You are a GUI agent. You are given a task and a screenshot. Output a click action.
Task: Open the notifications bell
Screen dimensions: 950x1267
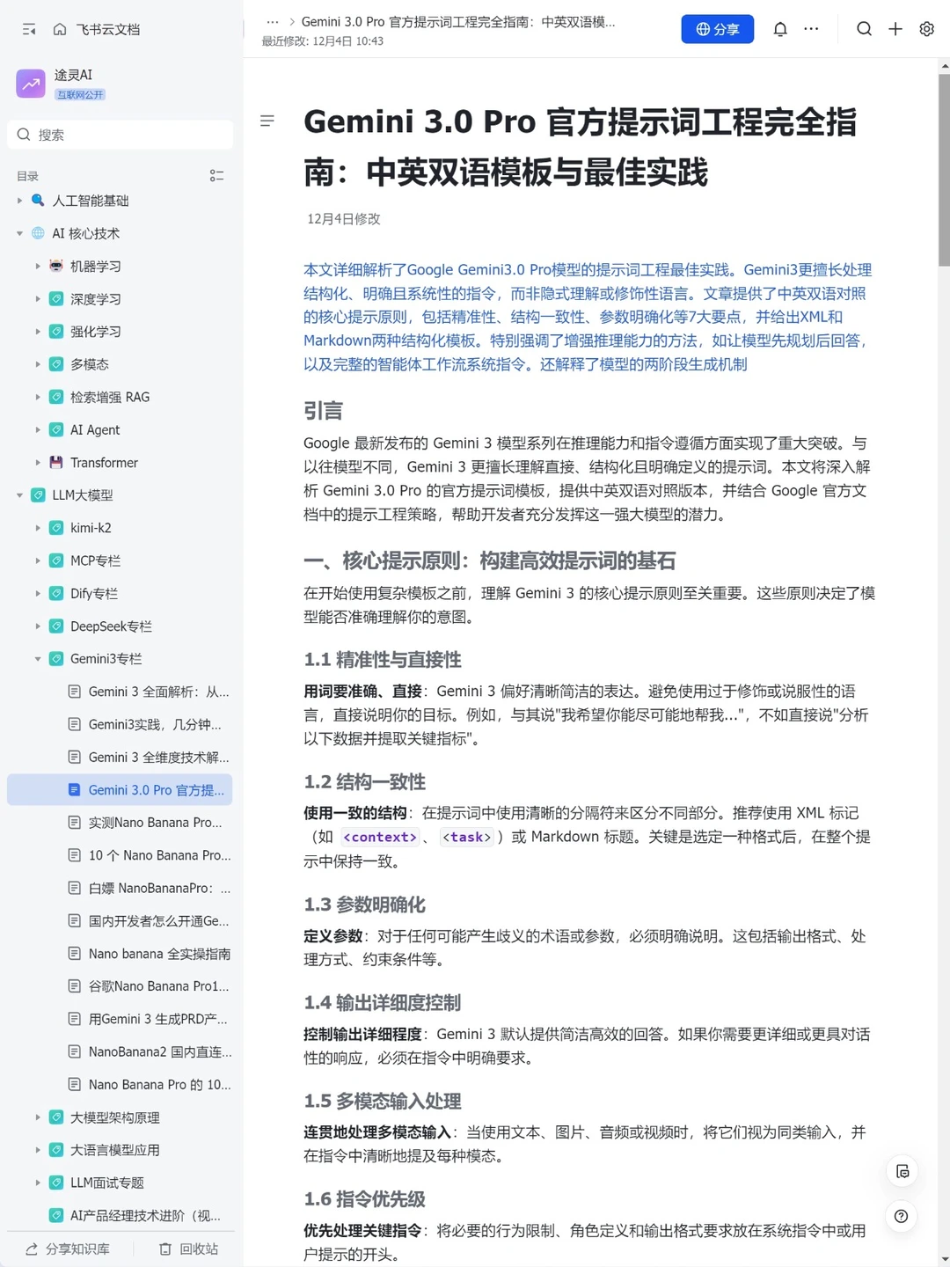pyautogui.click(x=780, y=29)
